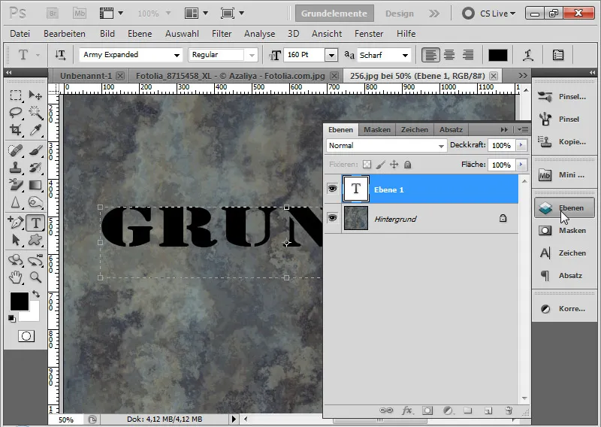Select the Sharpen/Blur tool

pyautogui.click(x=16, y=202)
